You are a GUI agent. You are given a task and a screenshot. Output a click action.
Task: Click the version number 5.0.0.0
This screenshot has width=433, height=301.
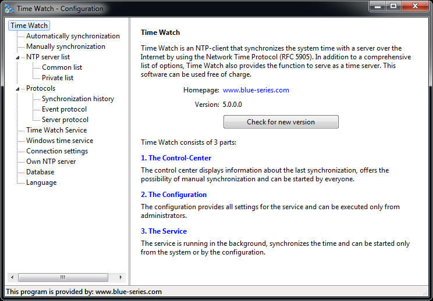[232, 105]
